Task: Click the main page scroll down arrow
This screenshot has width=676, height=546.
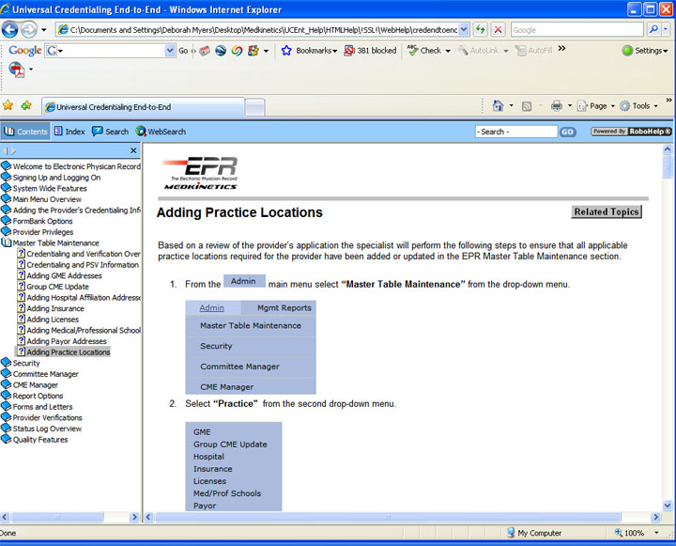Action: click(667, 506)
